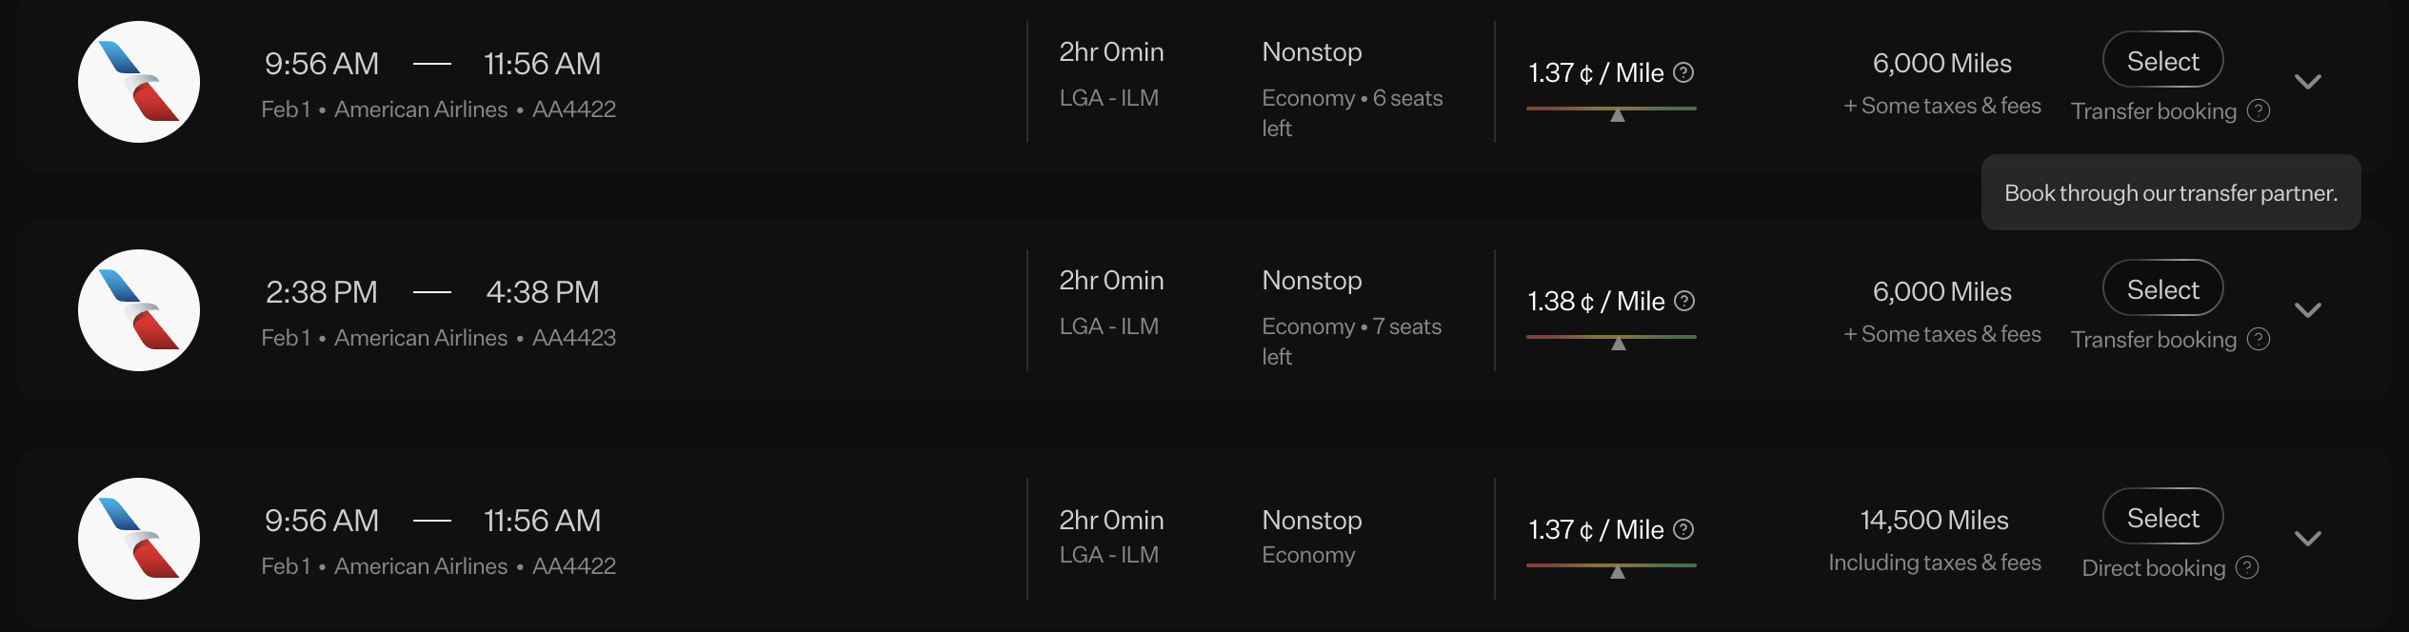
Task: Click American Airlines logo for AA4423 flight
Action: coord(139,310)
